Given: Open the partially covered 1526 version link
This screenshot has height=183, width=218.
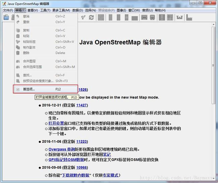Looking at the screenshot, I should 83,89.
